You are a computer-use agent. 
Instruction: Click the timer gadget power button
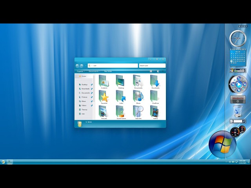pyautogui.click(x=238, y=101)
